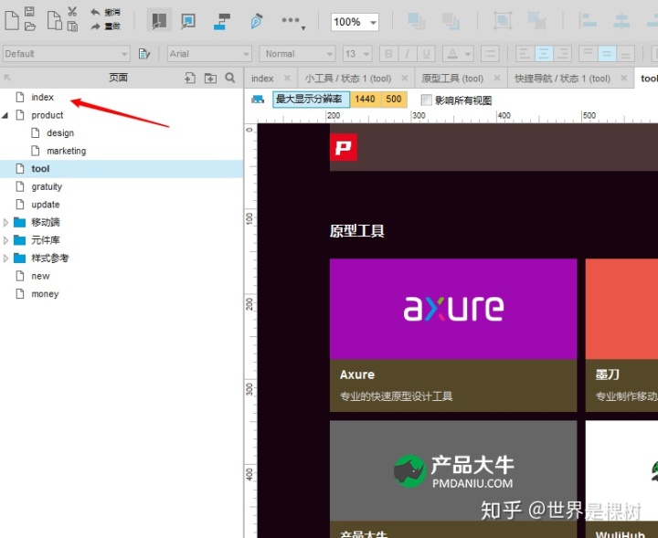The height and width of the screenshot is (538, 658).
Task: Open the Arial font dropdown
Action: click(x=209, y=54)
